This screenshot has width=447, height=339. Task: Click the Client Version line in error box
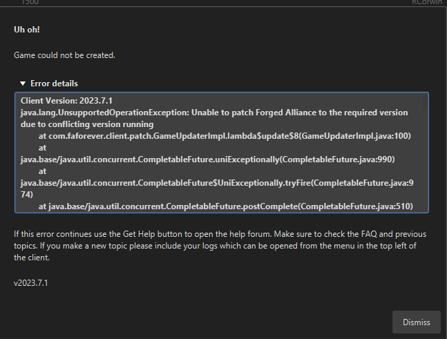click(66, 101)
